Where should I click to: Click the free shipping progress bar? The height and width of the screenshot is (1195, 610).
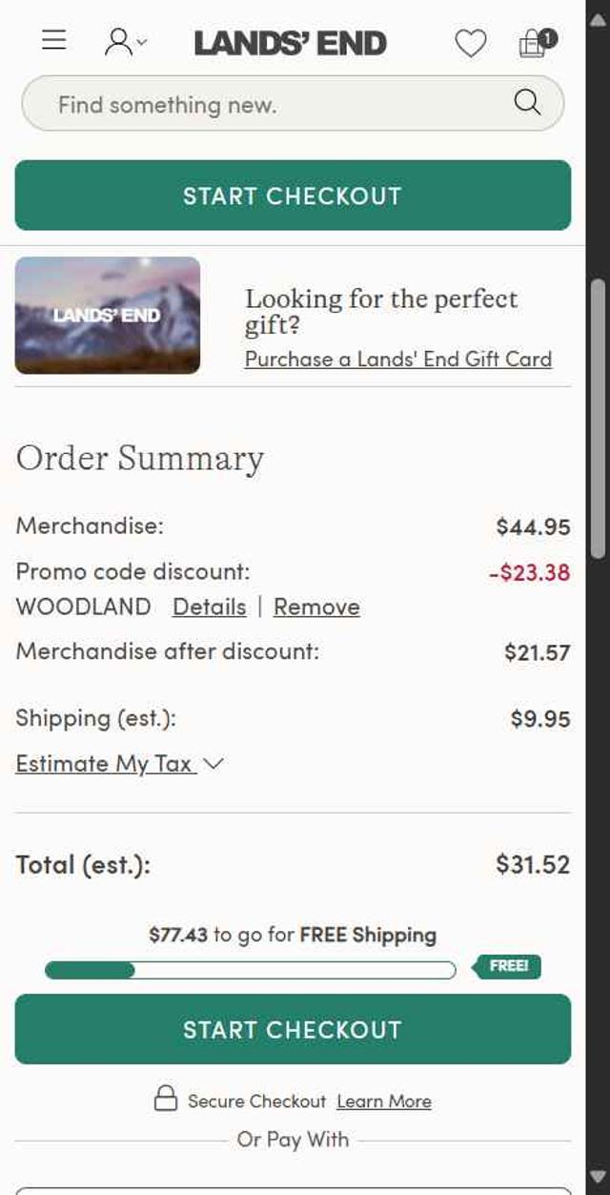250,971
